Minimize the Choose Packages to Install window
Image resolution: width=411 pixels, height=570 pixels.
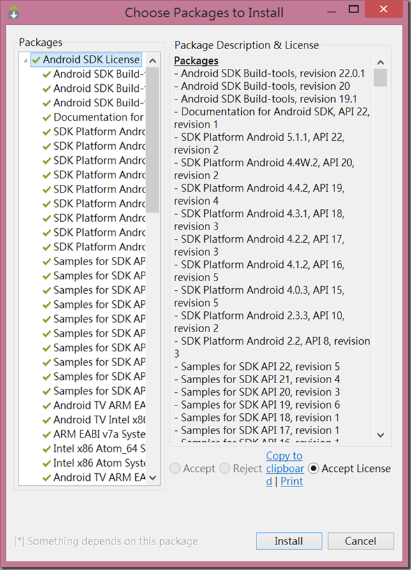332,10
